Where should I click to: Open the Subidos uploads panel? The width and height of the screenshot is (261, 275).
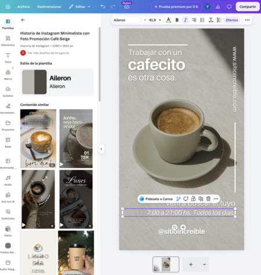coord(8,91)
